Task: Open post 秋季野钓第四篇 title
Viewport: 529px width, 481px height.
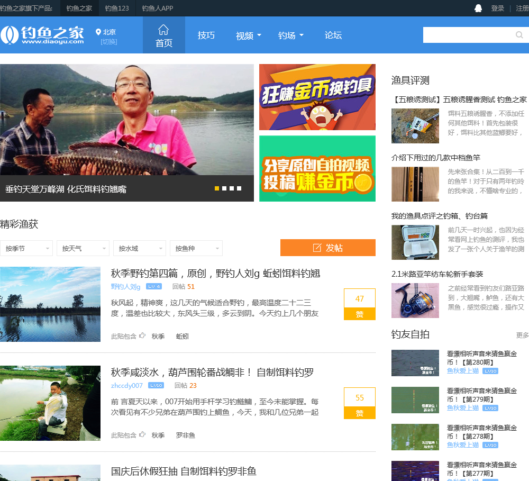Action: 216,273
